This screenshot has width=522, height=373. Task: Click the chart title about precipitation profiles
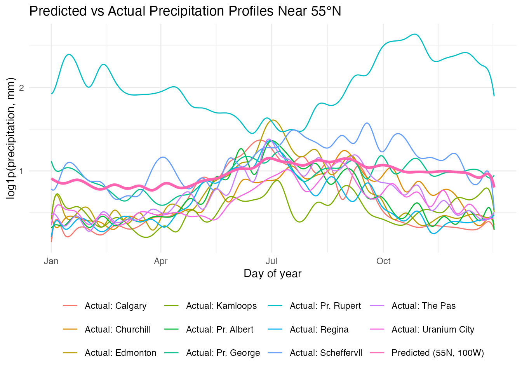click(185, 11)
